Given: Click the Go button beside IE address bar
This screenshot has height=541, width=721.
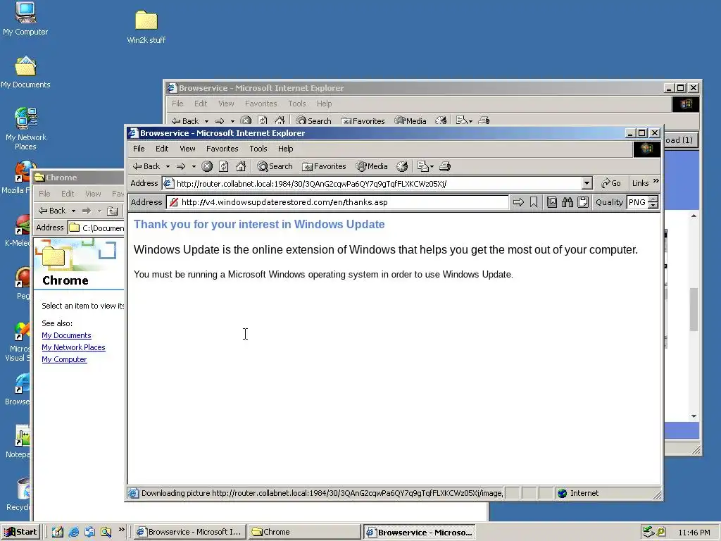Looking at the screenshot, I should coord(611,183).
